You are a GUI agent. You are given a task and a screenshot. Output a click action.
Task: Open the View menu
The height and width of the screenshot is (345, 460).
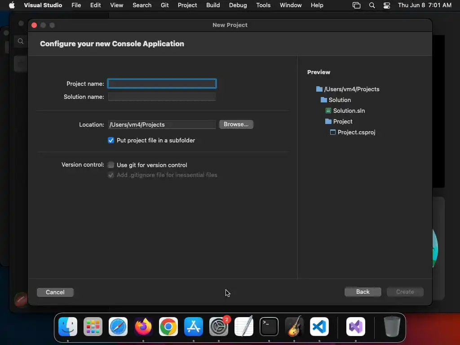[x=117, y=5]
